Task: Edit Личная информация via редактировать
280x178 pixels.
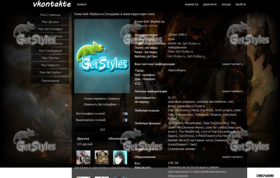Action: pyautogui.click(x=232, y=91)
